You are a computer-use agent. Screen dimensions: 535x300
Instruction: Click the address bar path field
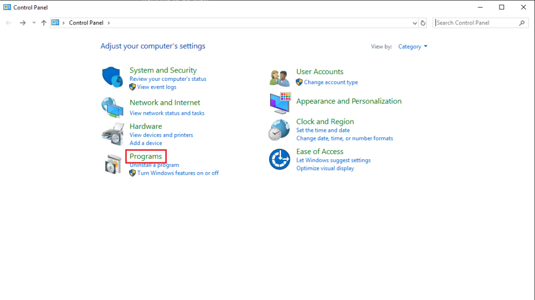tap(234, 23)
